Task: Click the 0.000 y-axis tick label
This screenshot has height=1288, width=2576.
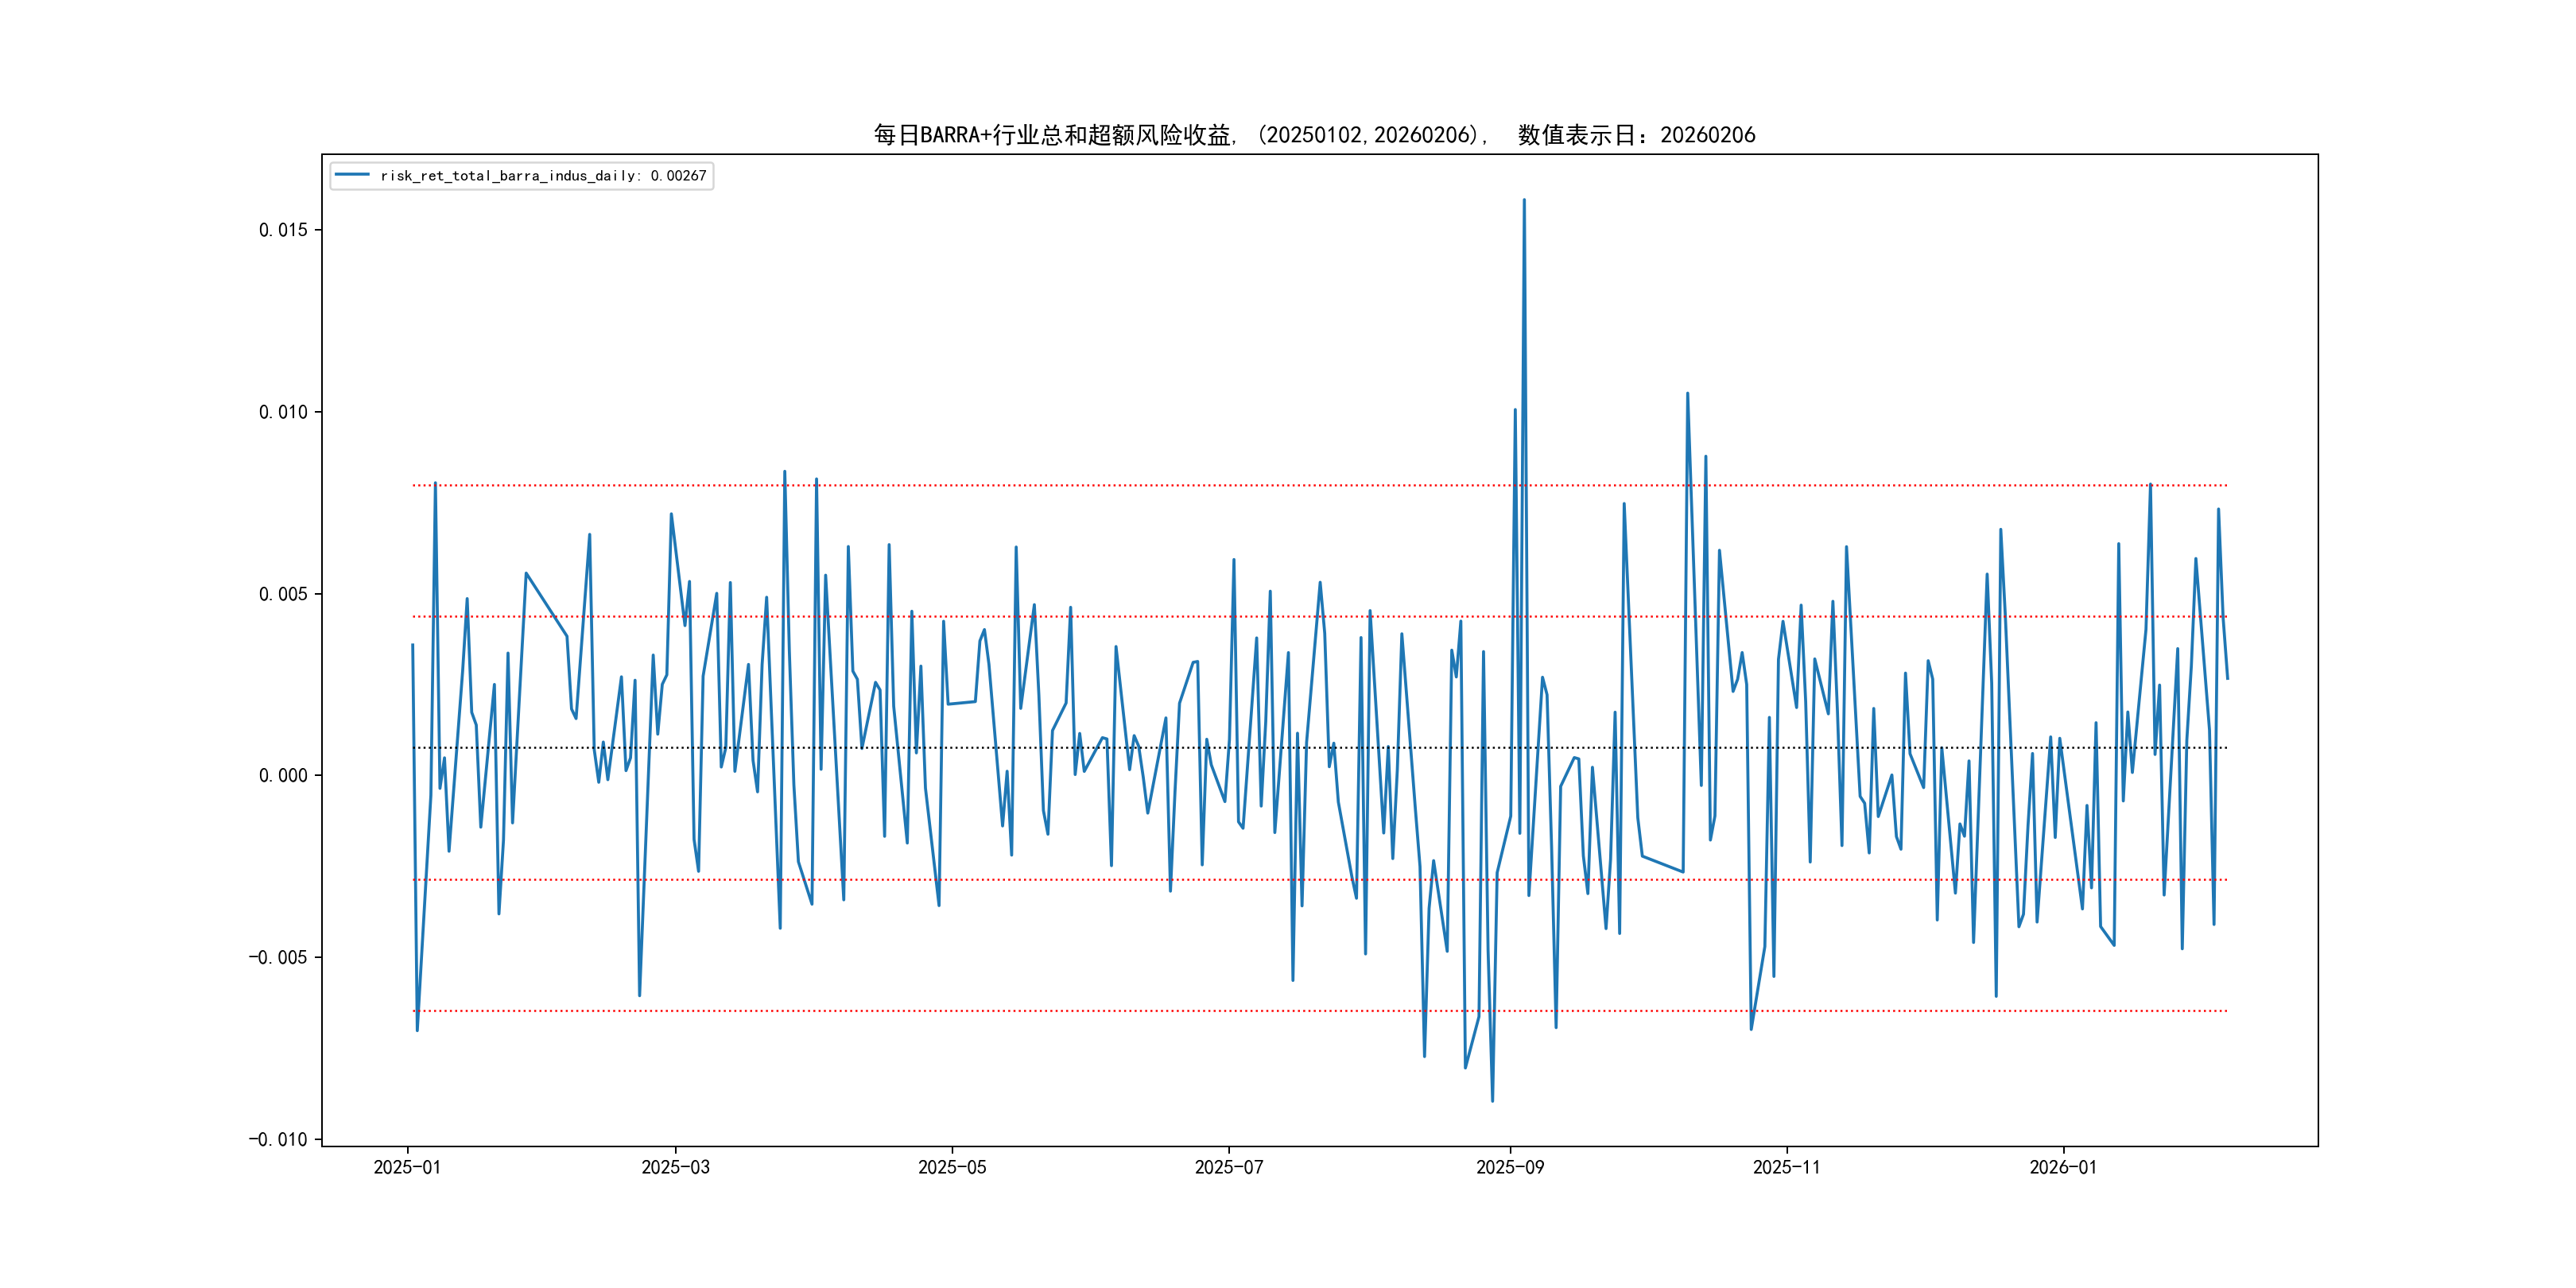Action: coord(283,776)
